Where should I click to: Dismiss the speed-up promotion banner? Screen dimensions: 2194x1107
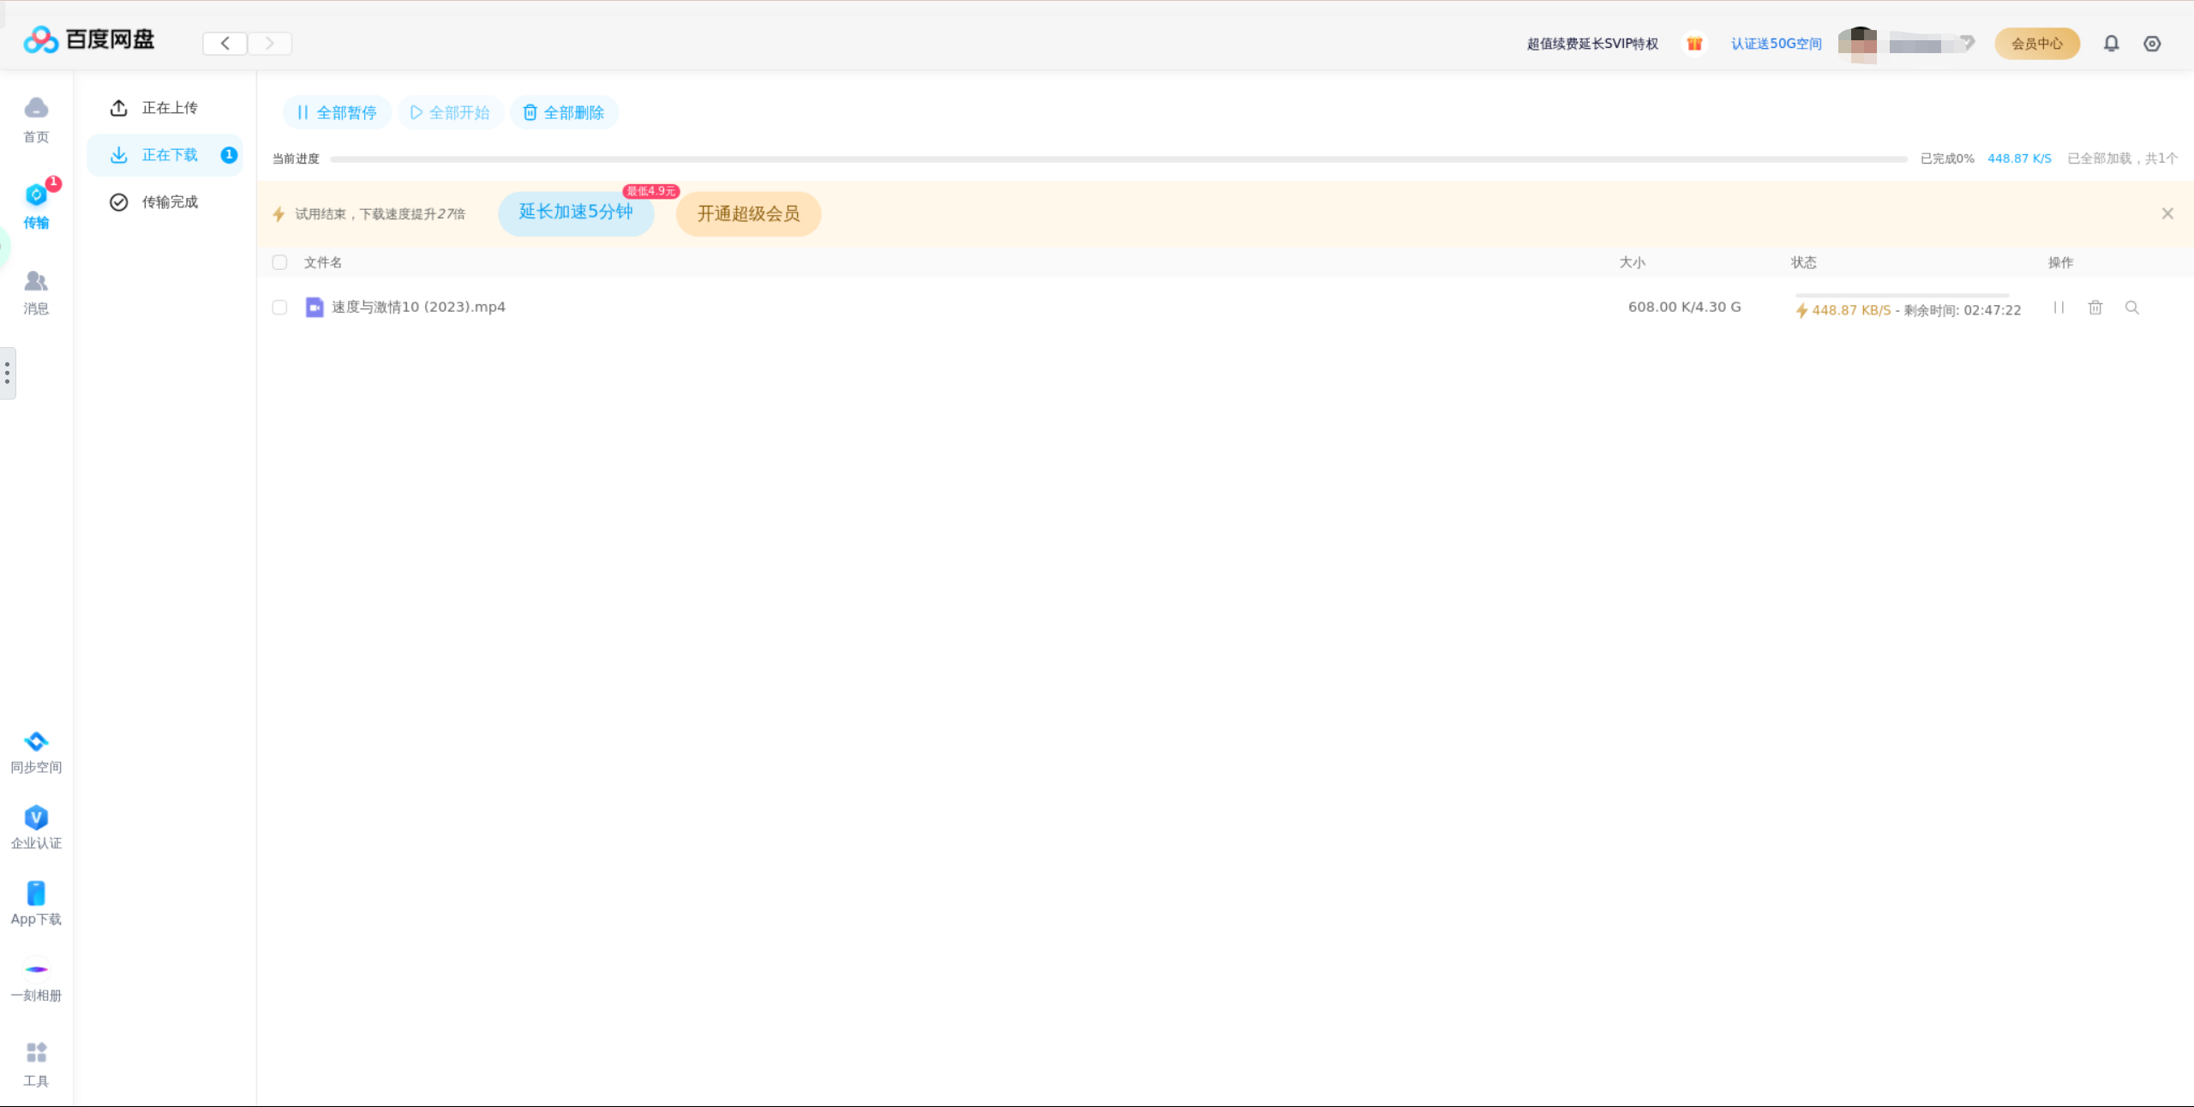point(2167,214)
